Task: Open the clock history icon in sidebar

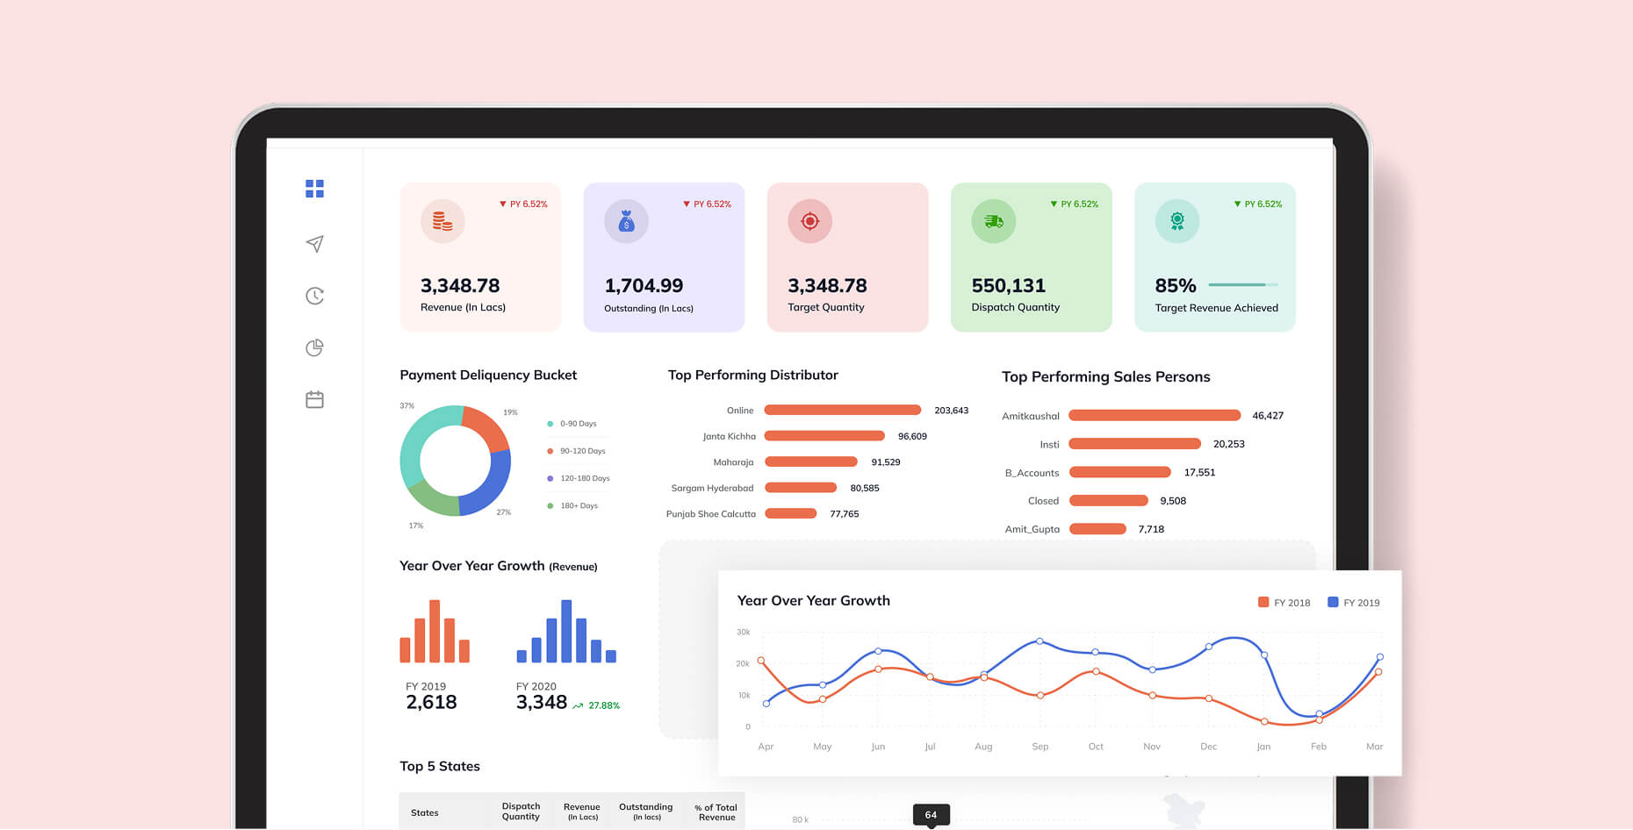Action: point(314,296)
